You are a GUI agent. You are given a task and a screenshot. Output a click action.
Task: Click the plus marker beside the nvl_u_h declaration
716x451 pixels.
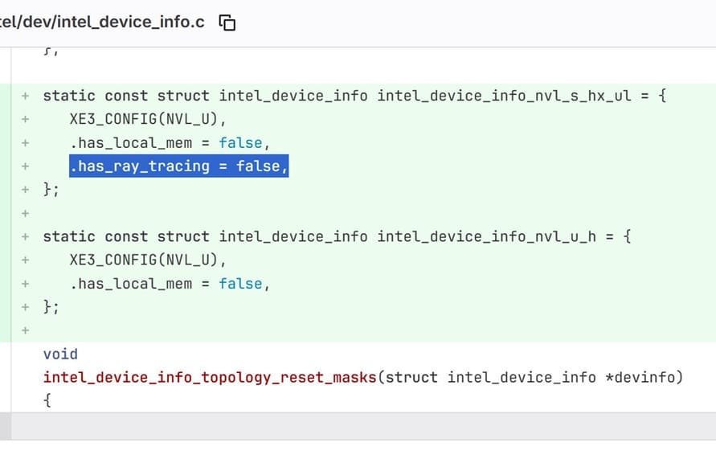click(x=26, y=236)
